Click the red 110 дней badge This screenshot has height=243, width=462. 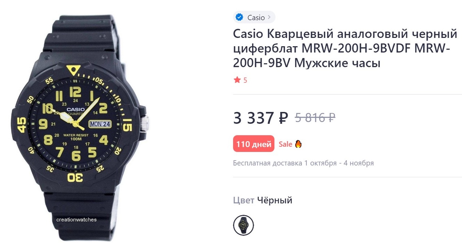254,144
